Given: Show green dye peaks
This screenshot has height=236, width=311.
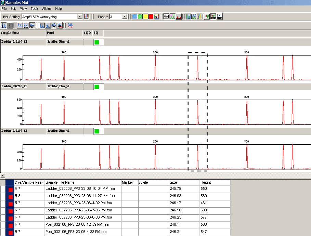Looking at the screenshot, I should tap(140, 17).
